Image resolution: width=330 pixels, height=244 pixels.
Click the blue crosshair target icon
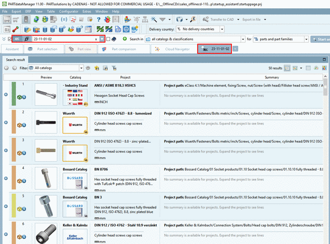click(x=126, y=29)
